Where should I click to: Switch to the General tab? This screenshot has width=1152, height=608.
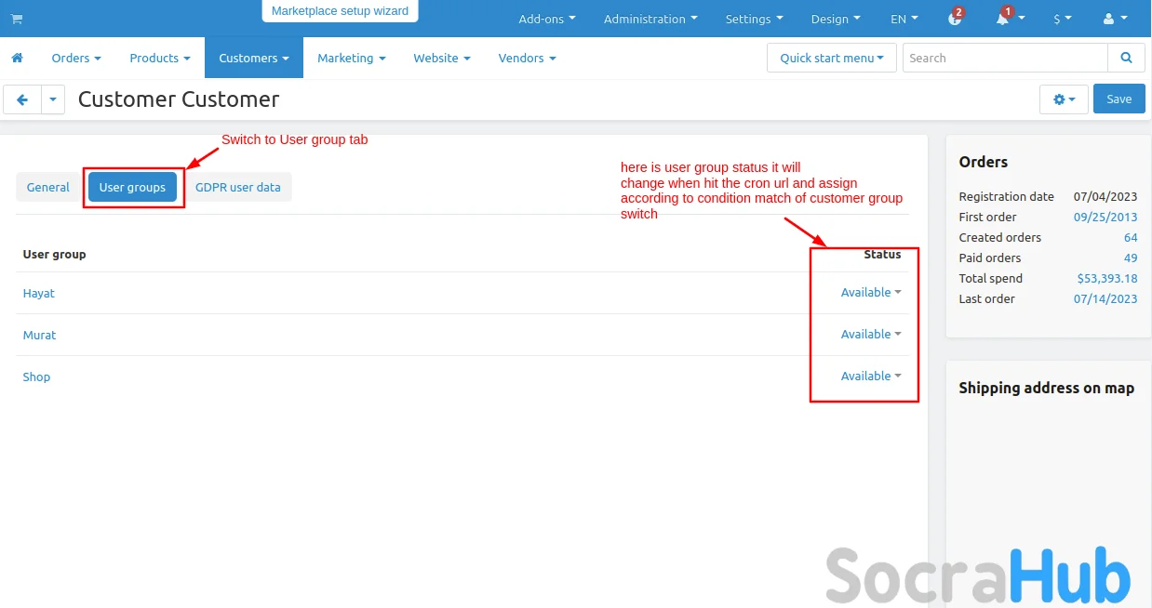[48, 187]
